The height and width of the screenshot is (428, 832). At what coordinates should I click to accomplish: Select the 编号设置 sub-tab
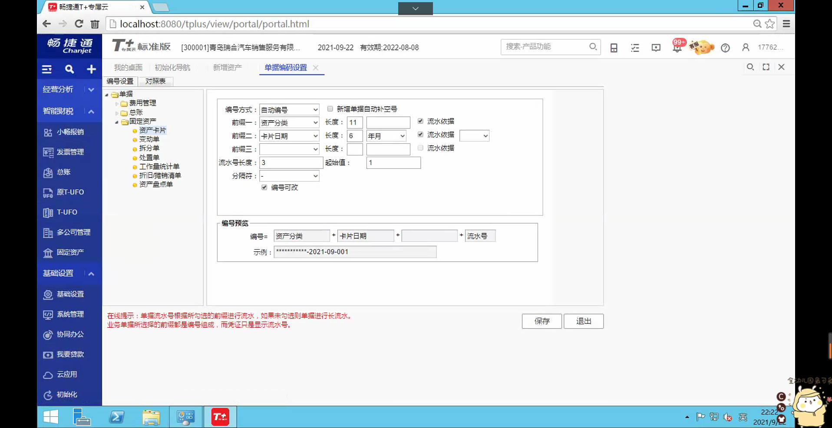[x=120, y=81]
